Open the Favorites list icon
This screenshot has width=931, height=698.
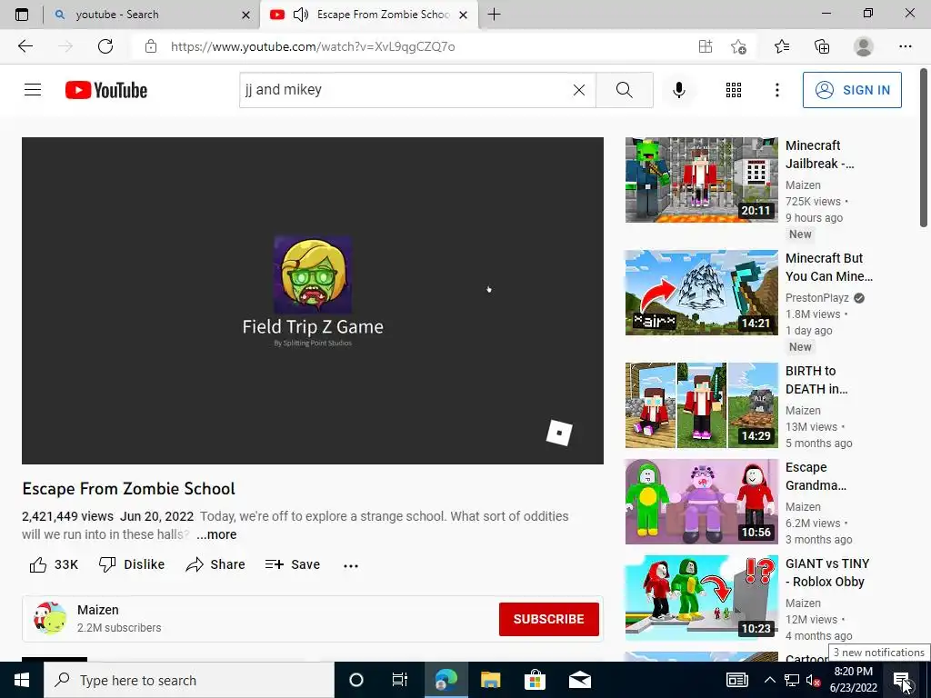tap(781, 46)
